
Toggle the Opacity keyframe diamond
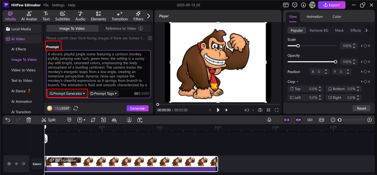click(365, 62)
